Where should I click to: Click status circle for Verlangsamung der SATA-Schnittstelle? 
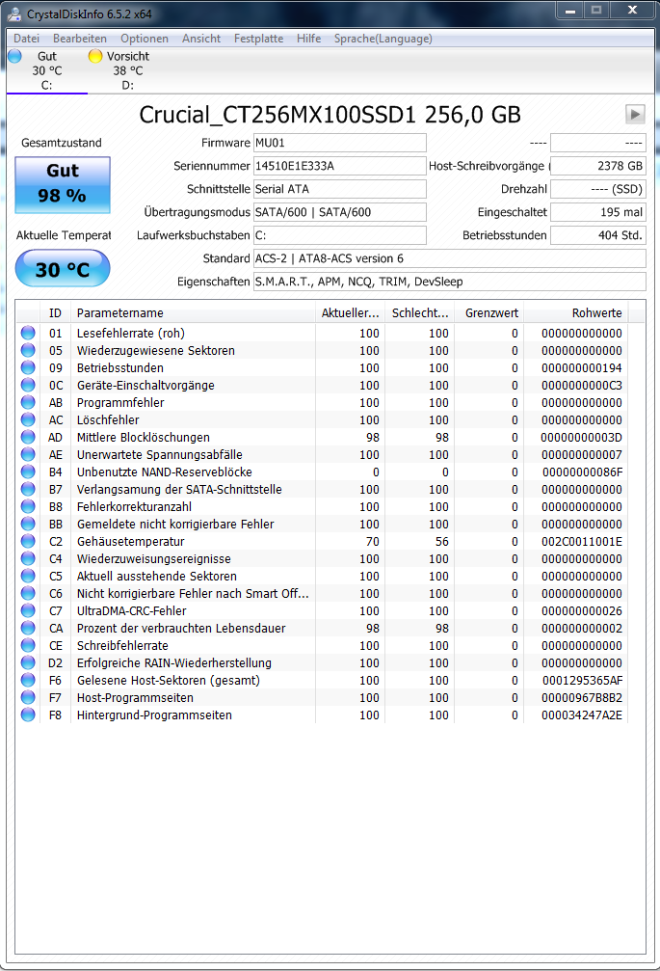(28, 489)
